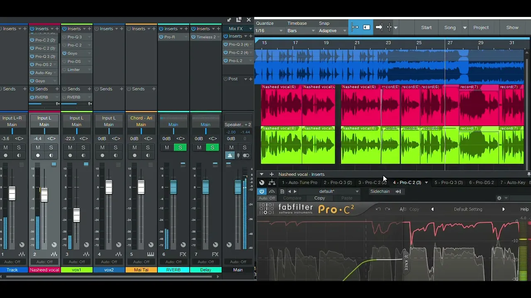Viewport: 531px width, 298px height.
Task: Toggle plugin power button in Inserts window
Action: point(262,191)
